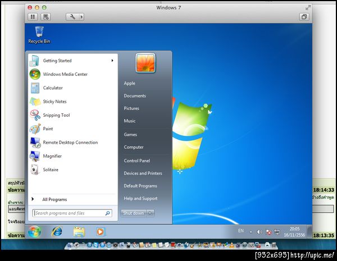Open the wrench settings button
The height and width of the screenshot is (261, 337).
72,17
